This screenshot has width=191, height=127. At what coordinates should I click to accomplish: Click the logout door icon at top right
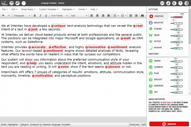pos(187,3)
